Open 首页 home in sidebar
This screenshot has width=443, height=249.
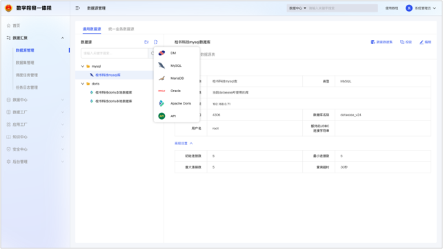coord(16,25)
